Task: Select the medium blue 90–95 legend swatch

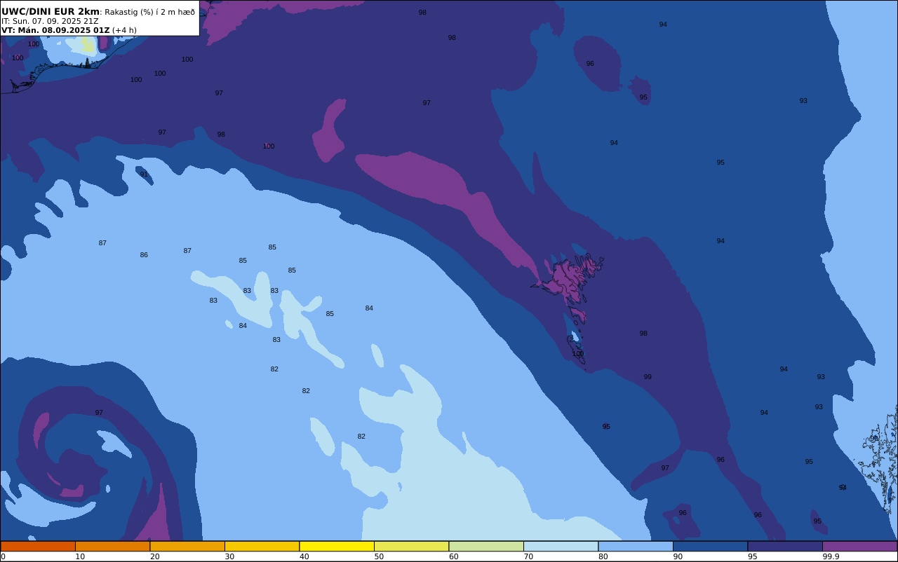Action: tap(710, 546)
